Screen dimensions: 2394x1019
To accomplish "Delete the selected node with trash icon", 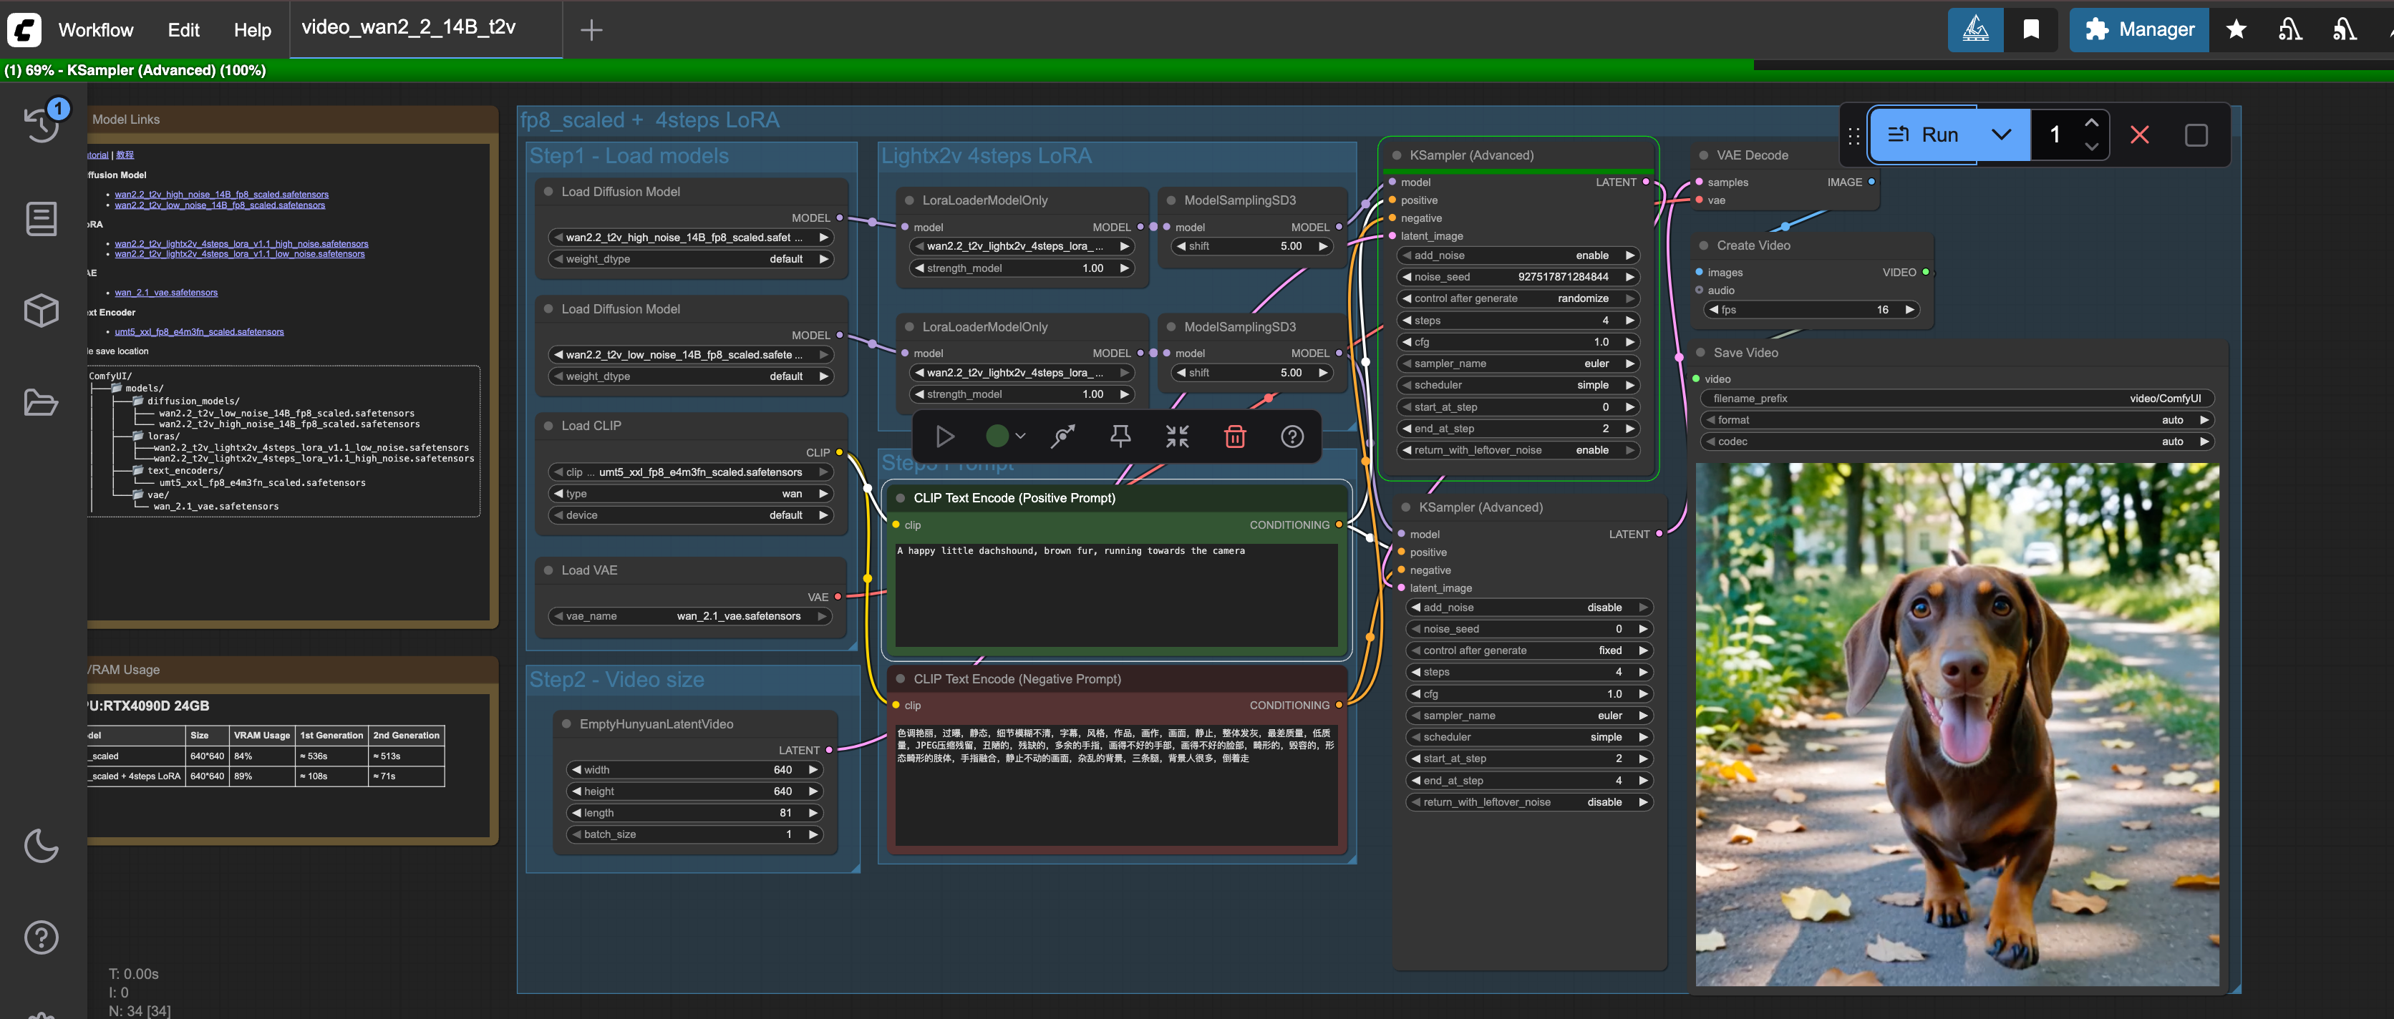I will click(1235, 437).
